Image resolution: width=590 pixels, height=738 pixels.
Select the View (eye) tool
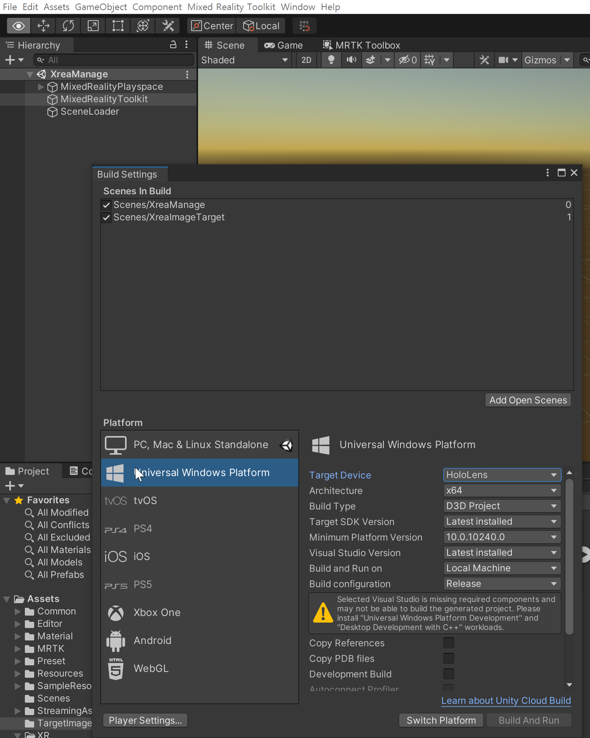(19, 26)
